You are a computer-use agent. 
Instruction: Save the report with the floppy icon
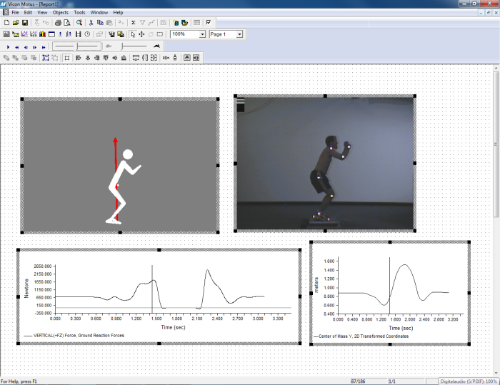click(24, 23)
